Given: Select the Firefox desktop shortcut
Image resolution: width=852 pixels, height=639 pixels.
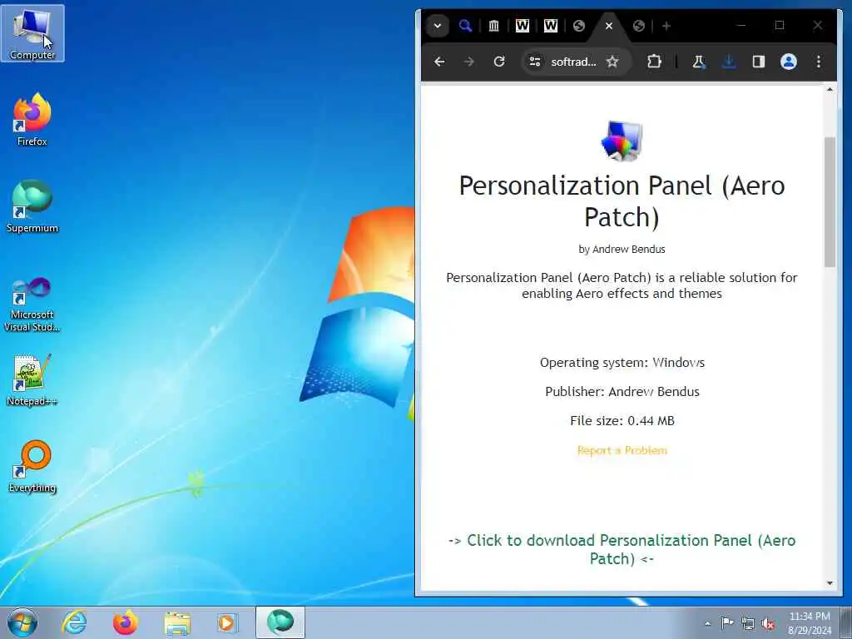Looking at the screenshot, I should click(32, 120).
